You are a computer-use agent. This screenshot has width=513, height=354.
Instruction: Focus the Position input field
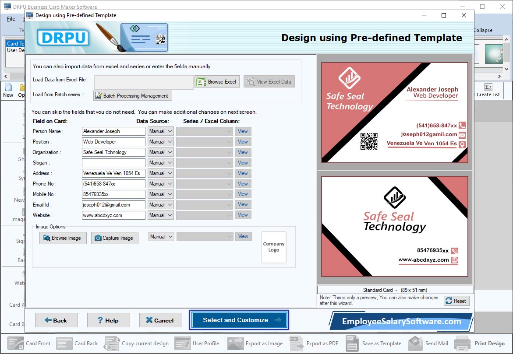pos(113,142)
